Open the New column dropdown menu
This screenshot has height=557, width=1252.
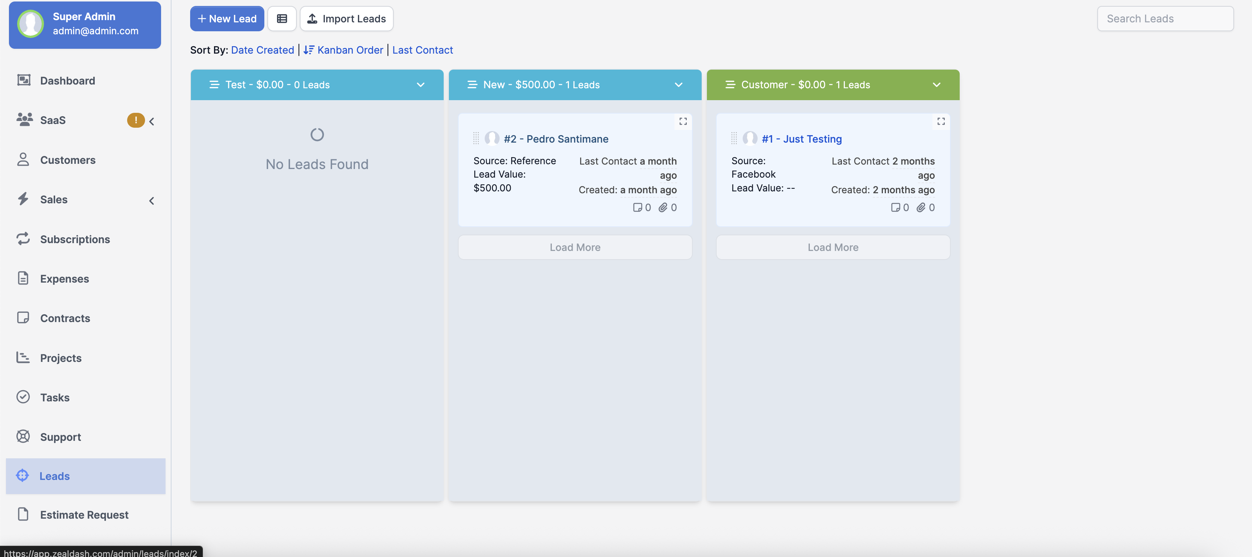coord(679,85)
